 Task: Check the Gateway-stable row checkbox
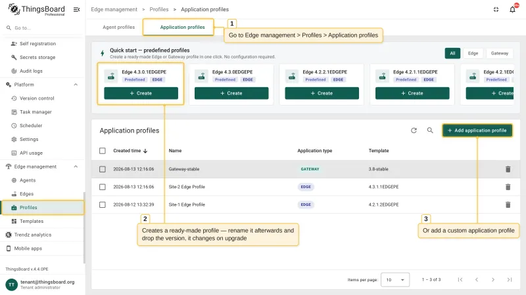103,169
